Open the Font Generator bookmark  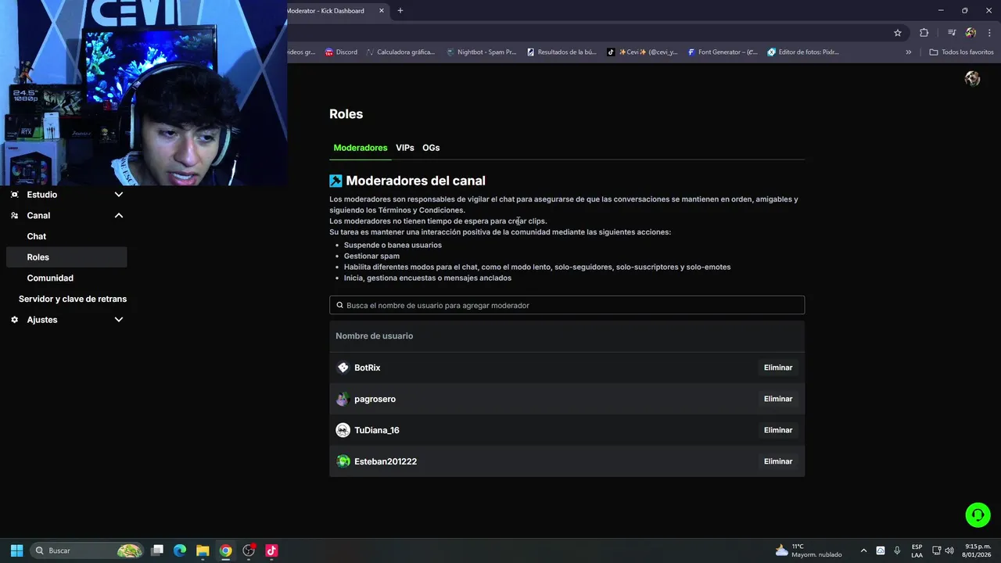coord(723,52)
